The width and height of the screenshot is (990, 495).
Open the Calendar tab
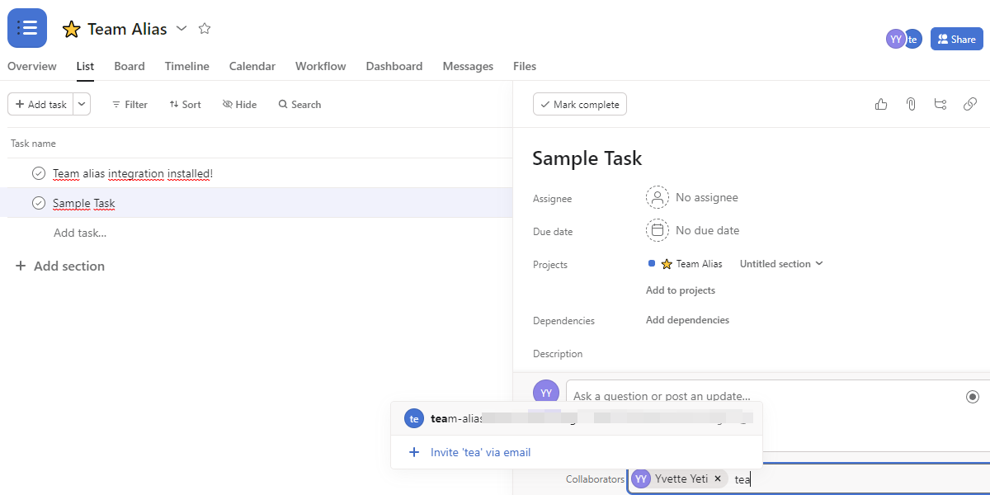pyautogui.click(x=252, y=66)
